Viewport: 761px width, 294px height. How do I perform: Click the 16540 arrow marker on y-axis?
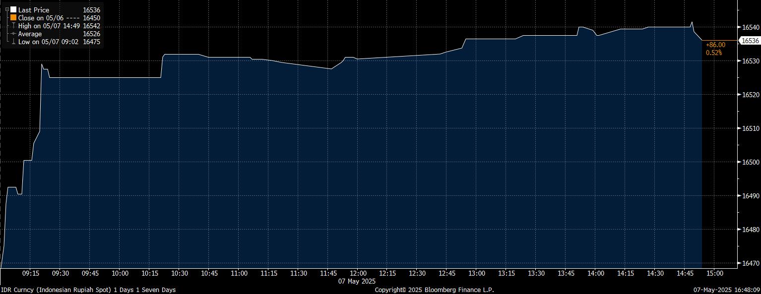pyautogui.click(x=740, y=27)
